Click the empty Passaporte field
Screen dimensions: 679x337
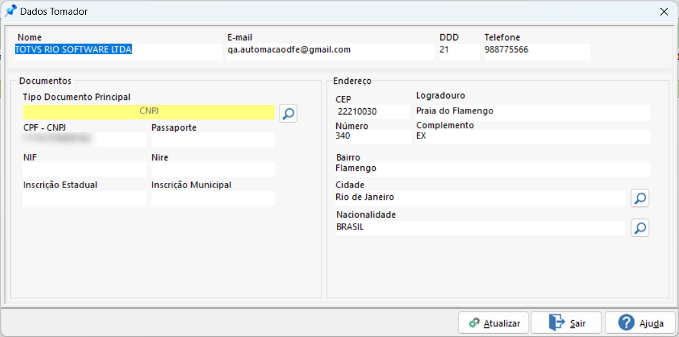(x=213, y=140)
